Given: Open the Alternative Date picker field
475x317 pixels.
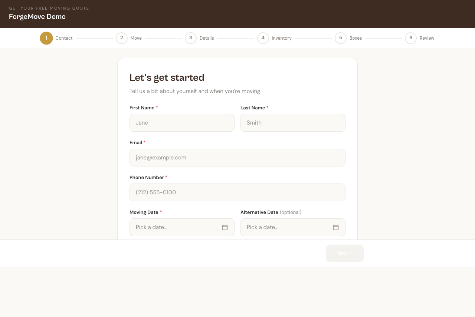Looking at the screenshot, I should pyautogui.click(x=293, y=227).
